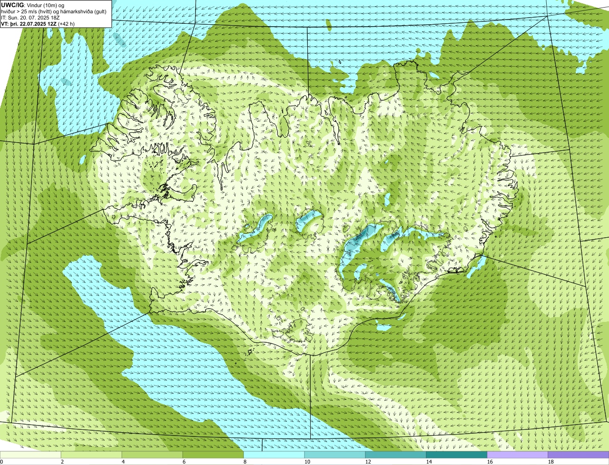The height and width of the screenshot is (465, 609).
Task: Click the legend scale label '18'
Action: [x=551, y=462]
